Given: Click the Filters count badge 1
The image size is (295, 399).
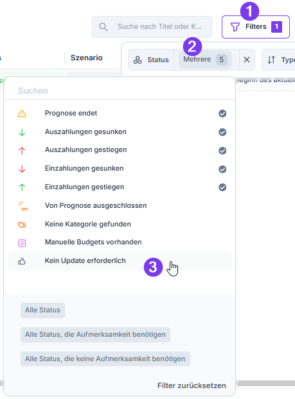Looking at the screenshot, I should pyautogui.click(x=276, y=27).
